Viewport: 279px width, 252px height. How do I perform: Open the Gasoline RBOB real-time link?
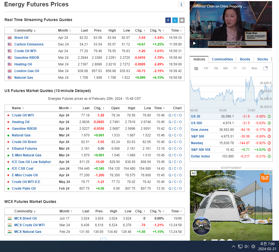(27, 58)
